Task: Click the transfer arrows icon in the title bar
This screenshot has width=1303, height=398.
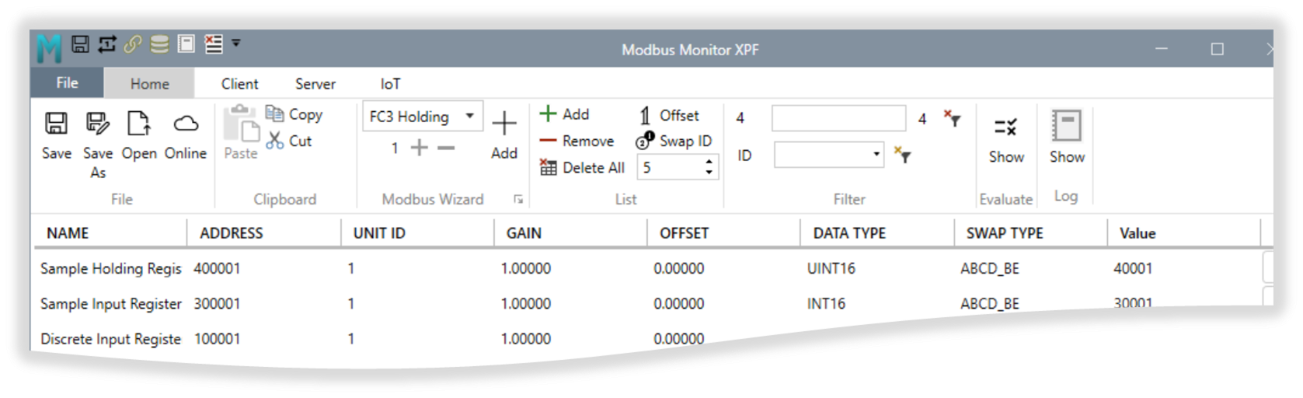Action: tap(106, 44)
